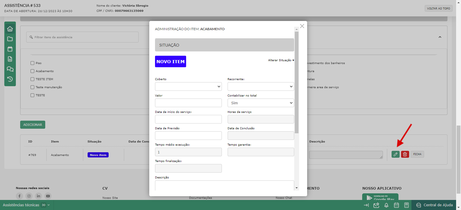The image size is (461, 210).
Task: Open the calculator icon in the bottom bar
Action: (x=407, y=205)
